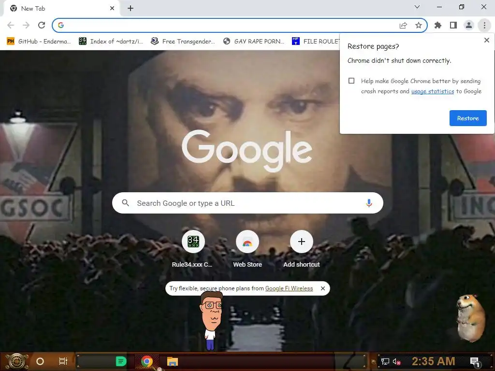The height and width of the screenshot is (371, 495).
Task: Share this page via the share icon
Action: point(403,25)
